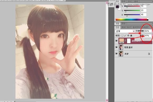Hide the 背景 layer

pos(117,54)
